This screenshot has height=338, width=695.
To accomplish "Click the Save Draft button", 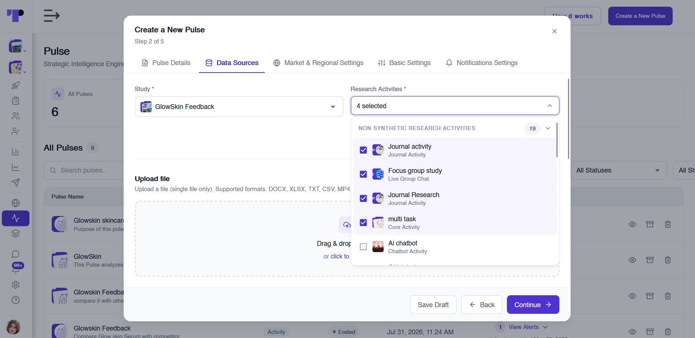I will click(x=433, y=305).
